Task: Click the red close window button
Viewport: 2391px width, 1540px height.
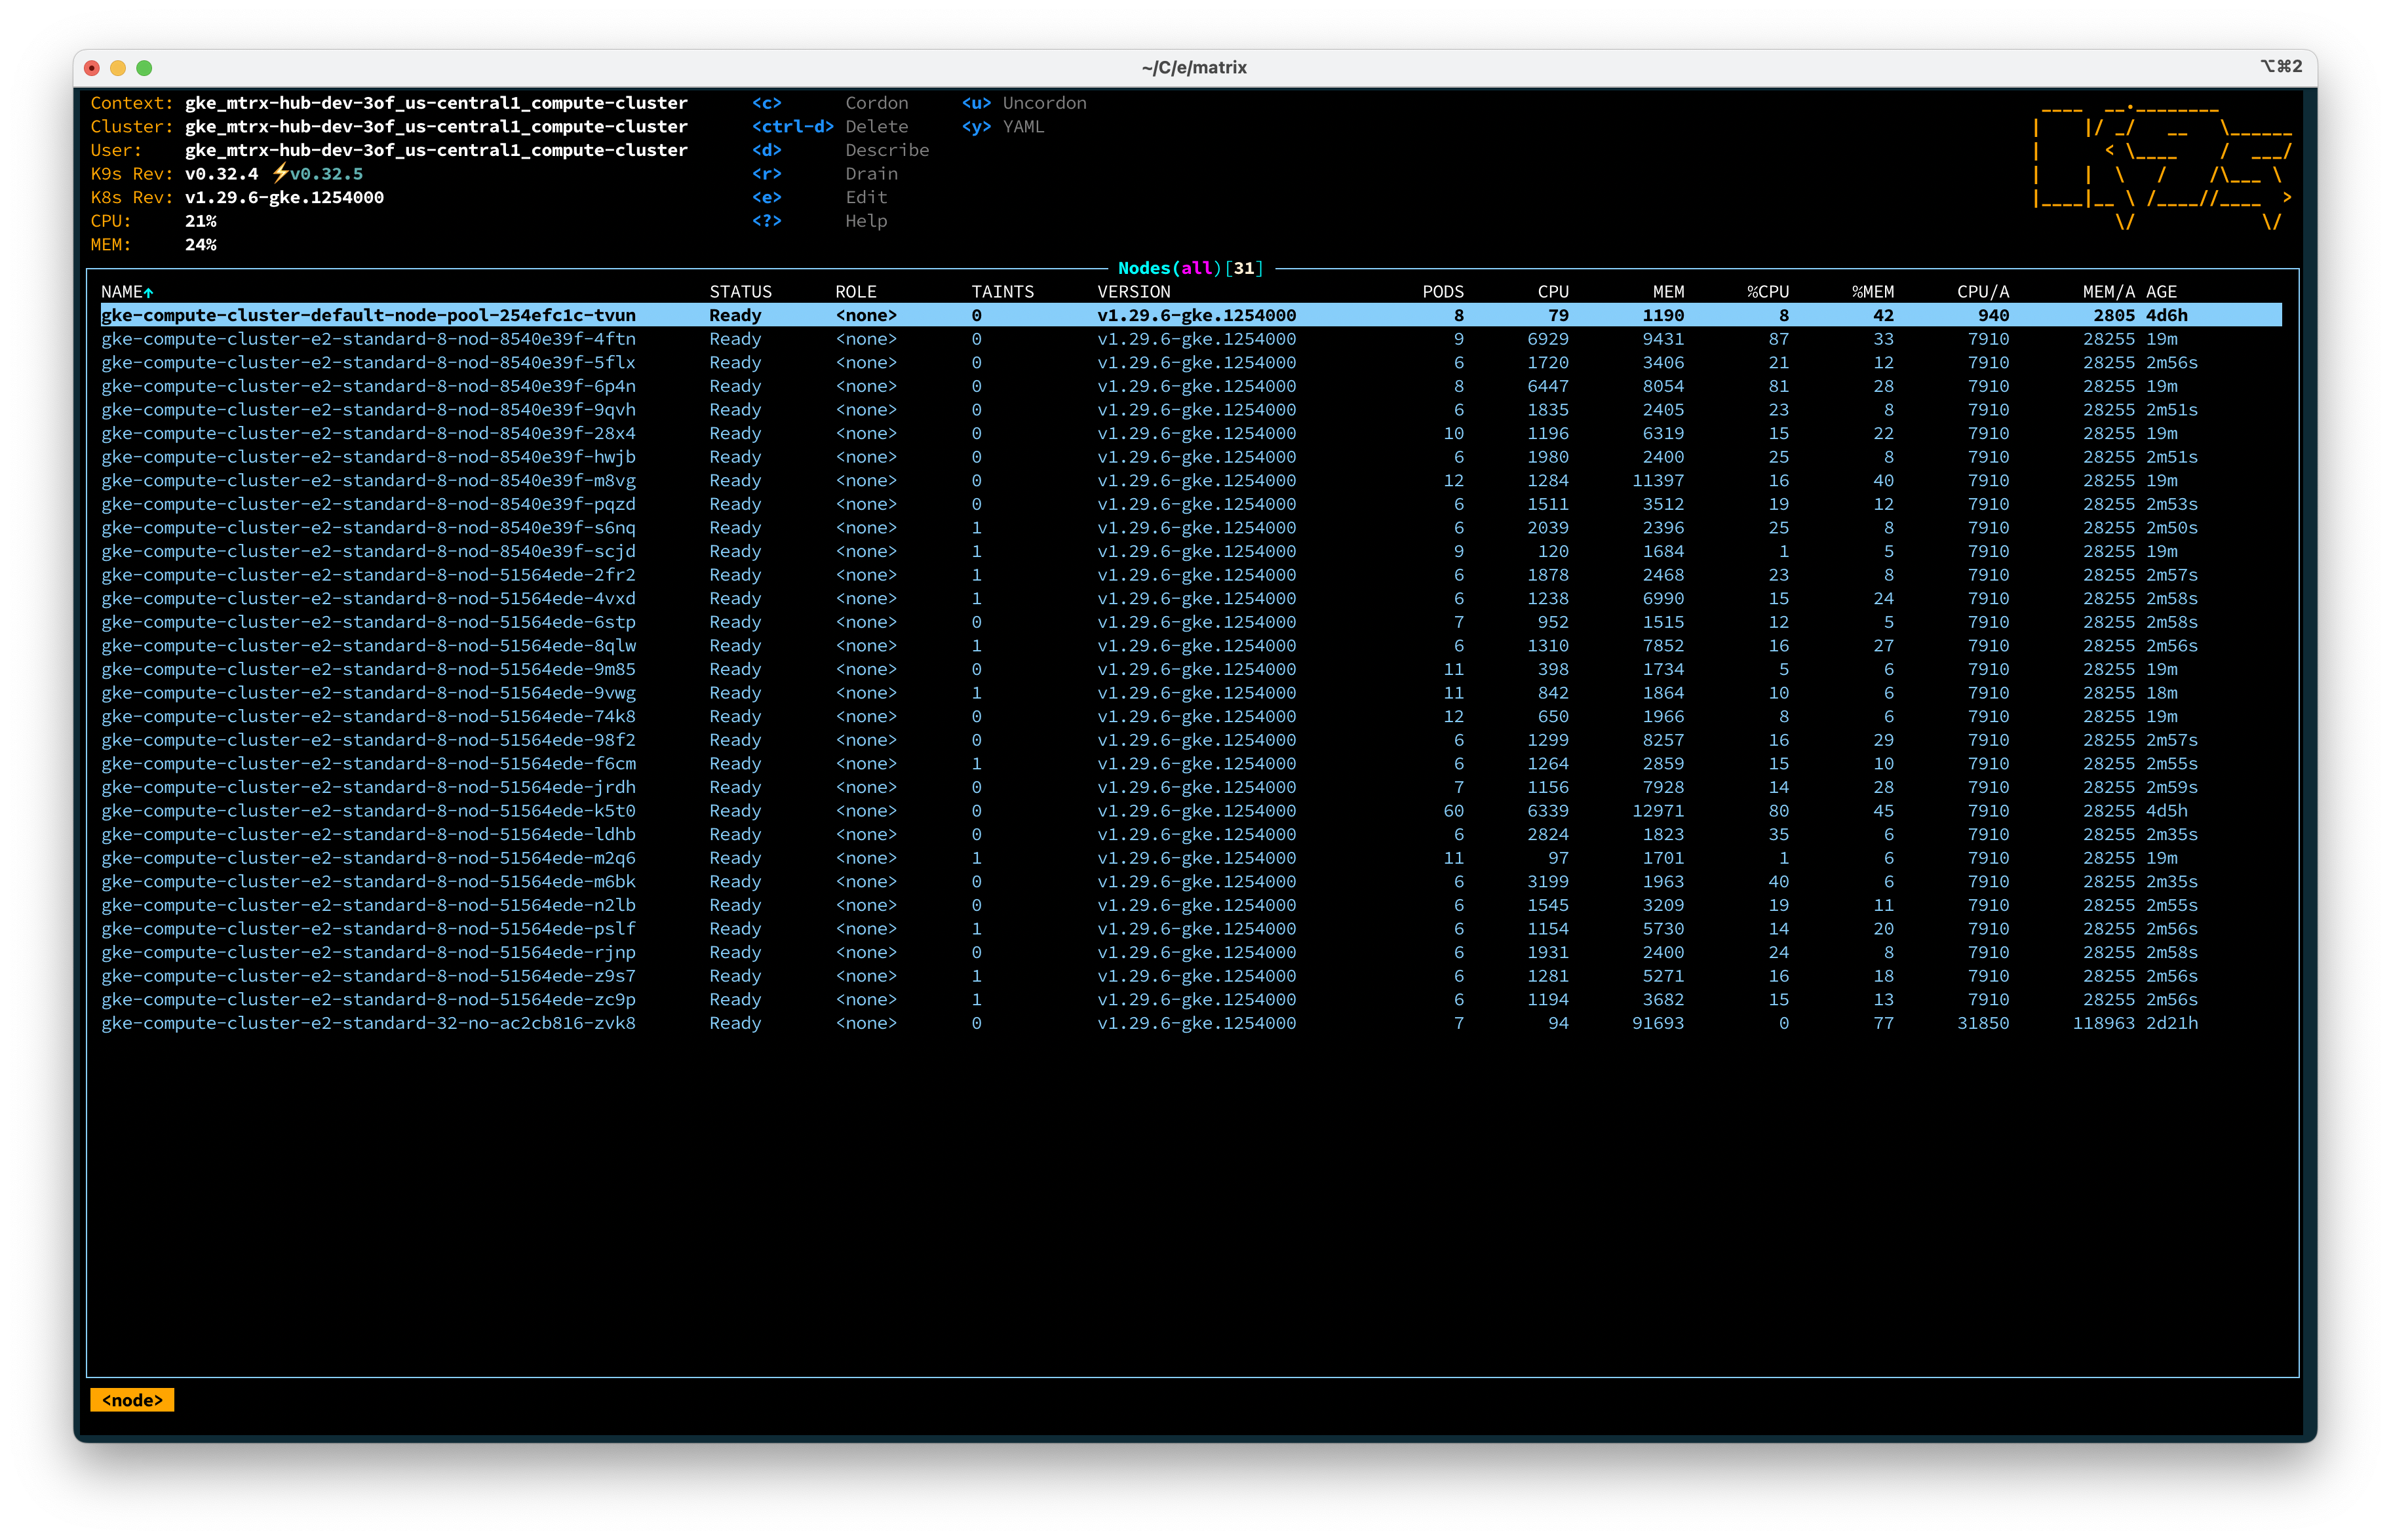Action: pos(92,68)
